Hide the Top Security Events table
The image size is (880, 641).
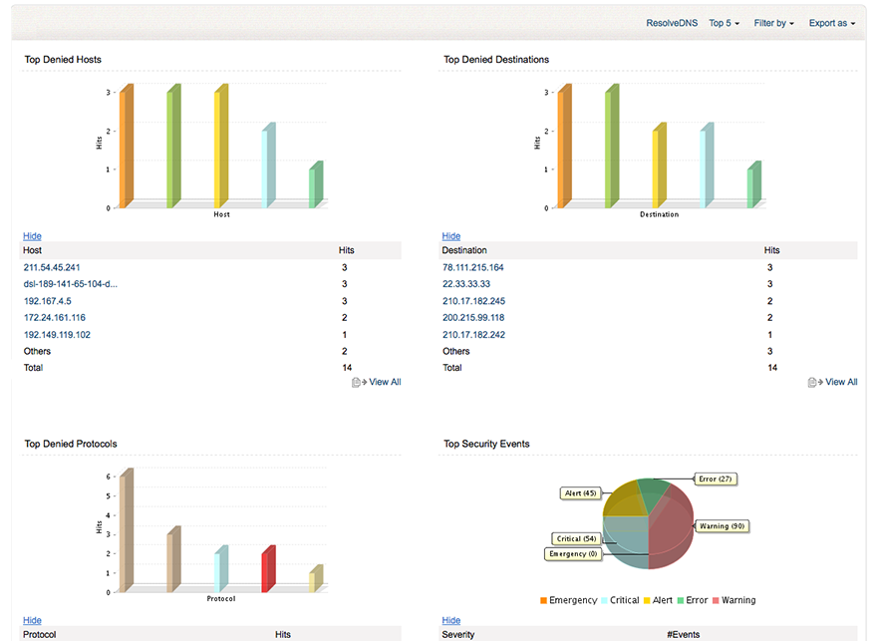(451, 620)
